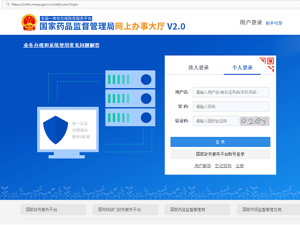
Task: Click the 国家政务服务平台 footer link
Action: pos(53,209)
